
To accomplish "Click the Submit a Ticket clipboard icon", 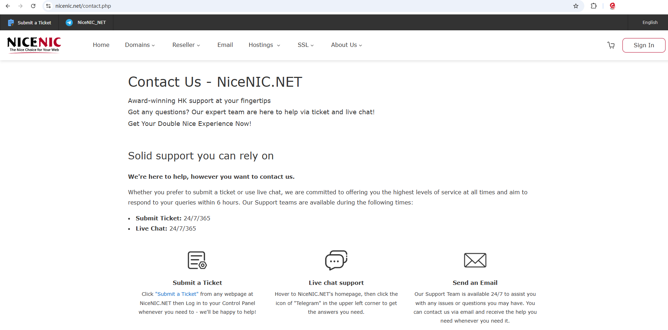I will (x=11, y=23).
